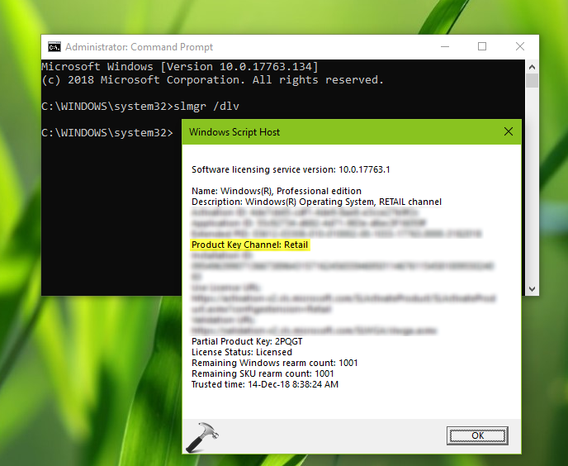This screenshot has height=466, width=568.
Task: Click 'License Status: Licensed' text
Action: click(242, 352)
